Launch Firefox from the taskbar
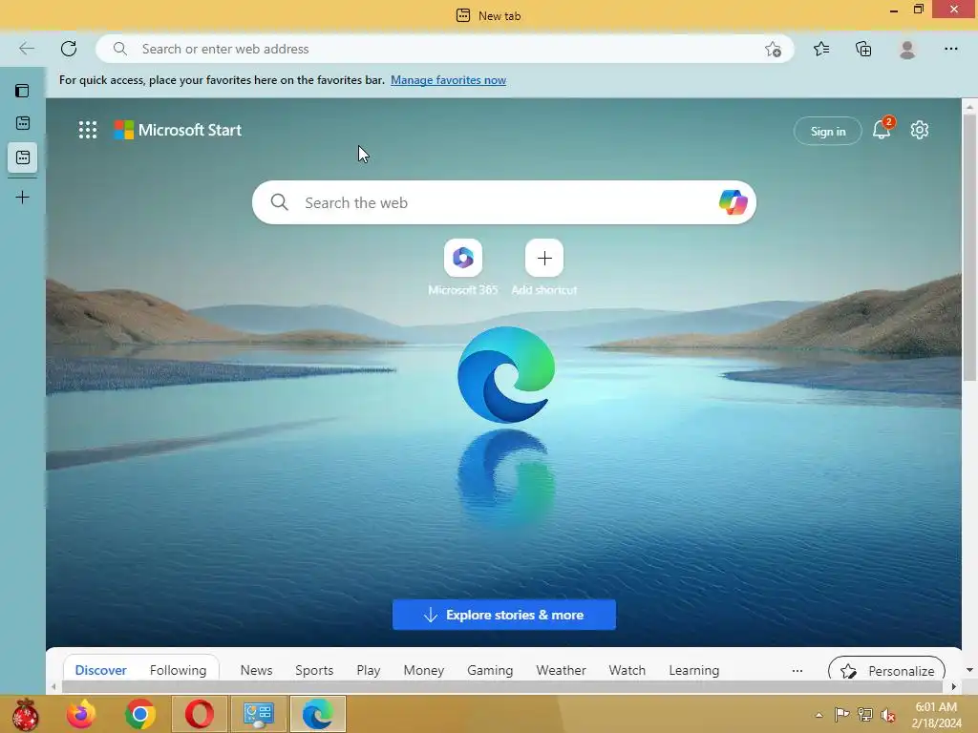Viewport: 978px width, 733px height. [x=81, y=714]
